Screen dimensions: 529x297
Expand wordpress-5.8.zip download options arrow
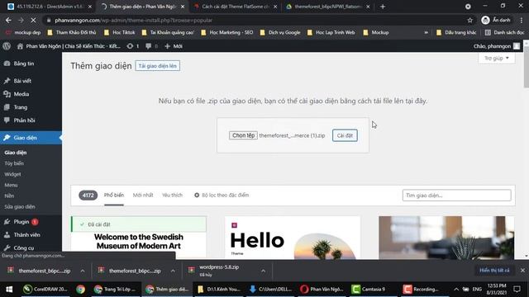(263, 271)
